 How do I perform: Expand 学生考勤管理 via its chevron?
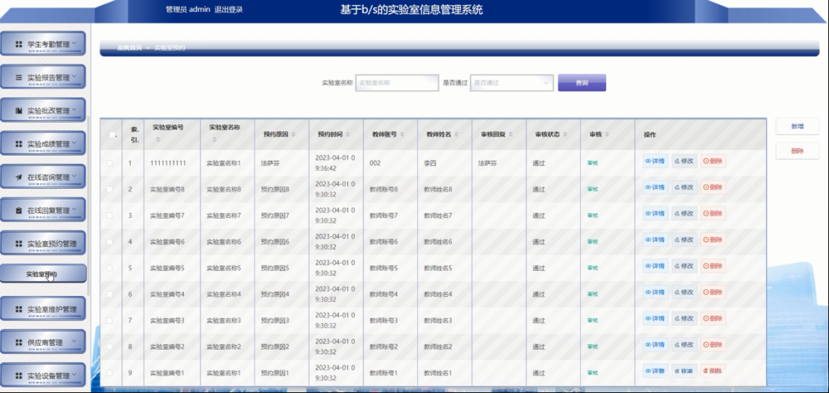74,44
